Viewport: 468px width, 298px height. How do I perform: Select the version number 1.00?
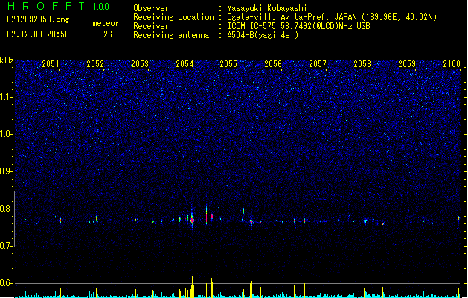(x=101, y=7)
